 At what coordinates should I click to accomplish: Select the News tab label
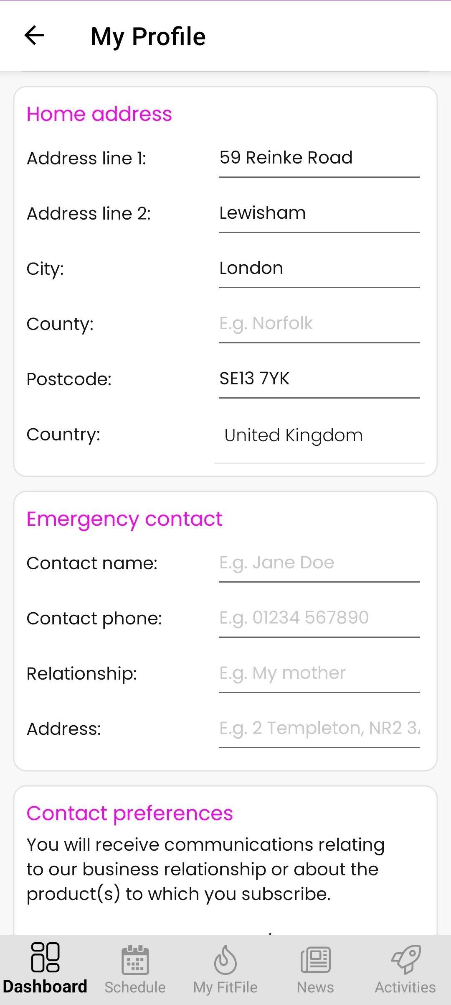(x=315, y=987)
